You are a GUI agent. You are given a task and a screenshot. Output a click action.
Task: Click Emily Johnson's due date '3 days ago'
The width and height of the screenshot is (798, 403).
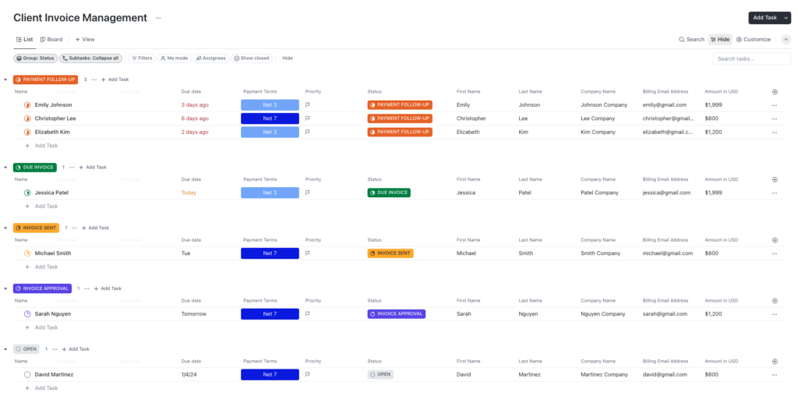[x=195, y=104]
